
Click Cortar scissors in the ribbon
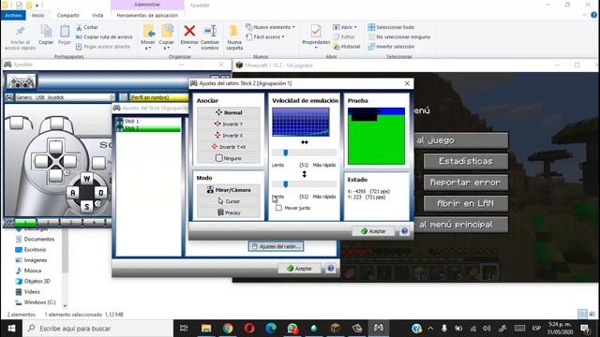[x=87, y=27]
